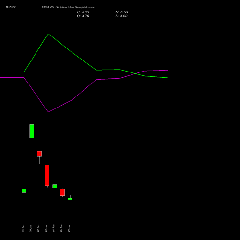The image size is (240, 240).
Task: Click the lowest trough of the purple line
Action: click(x=48, y=112)
